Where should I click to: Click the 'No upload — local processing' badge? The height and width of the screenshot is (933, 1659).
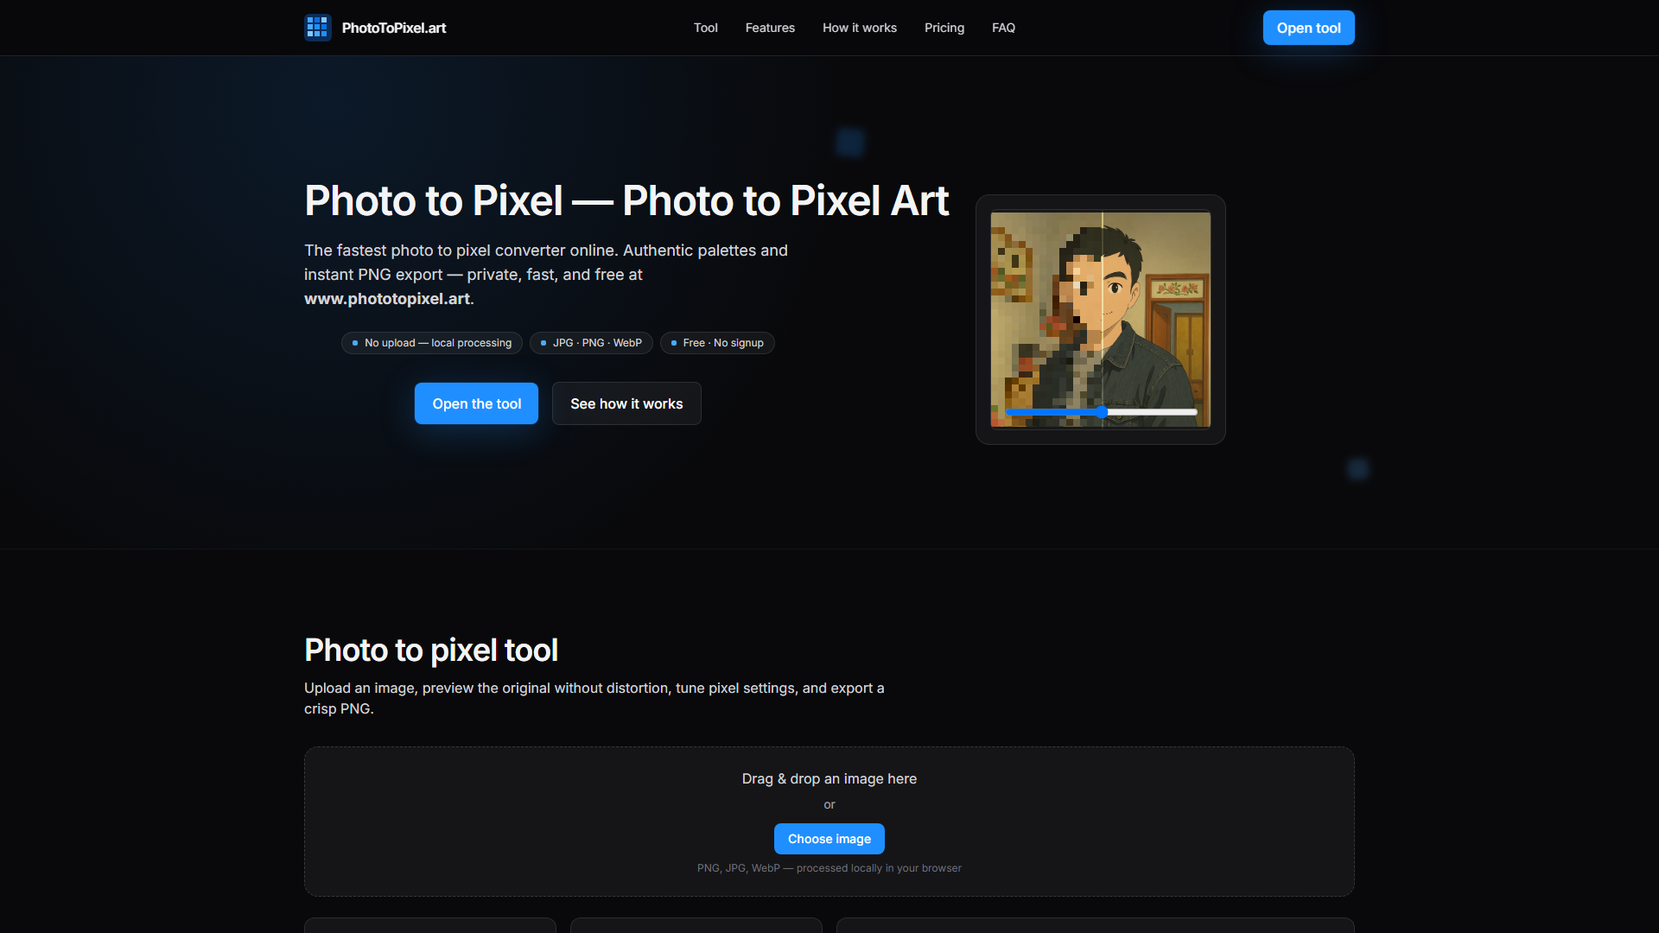click(x=432, y=343)
